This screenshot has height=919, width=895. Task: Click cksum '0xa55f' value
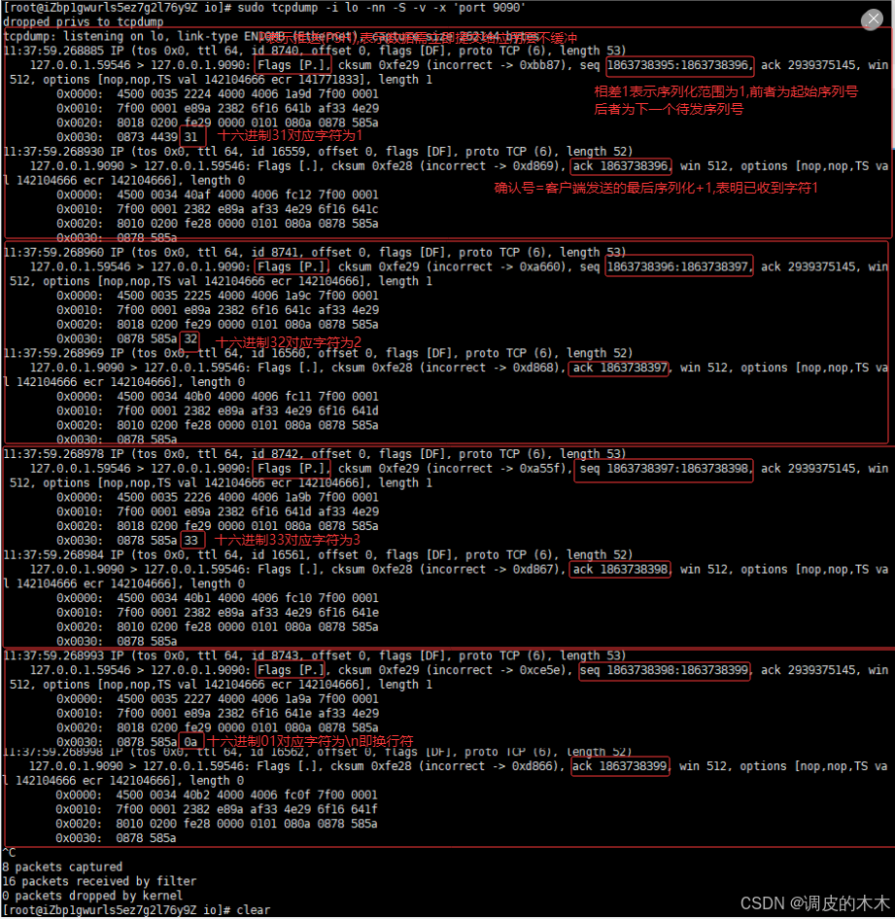coord(539,469)
